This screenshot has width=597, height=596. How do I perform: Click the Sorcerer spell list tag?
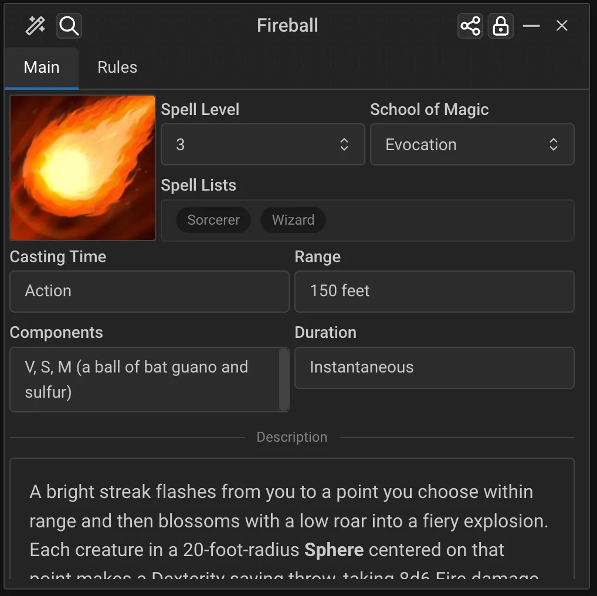click(x=213, y=220)
